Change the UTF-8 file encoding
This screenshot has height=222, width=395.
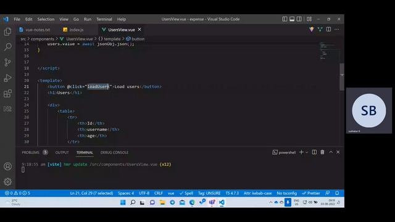click(x=144, y=193)
